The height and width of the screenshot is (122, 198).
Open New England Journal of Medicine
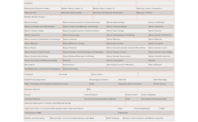click(120, 65)
